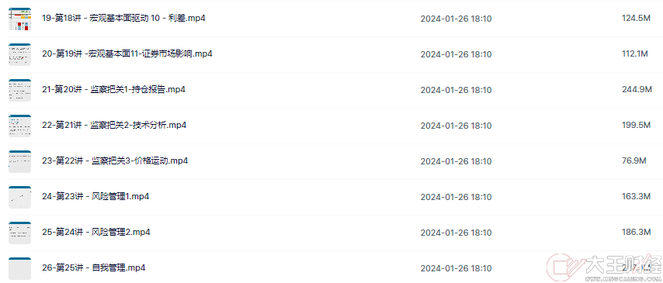Click thumbnail of 22-第21讲 技术分析 video

click(x=20, y=126)
